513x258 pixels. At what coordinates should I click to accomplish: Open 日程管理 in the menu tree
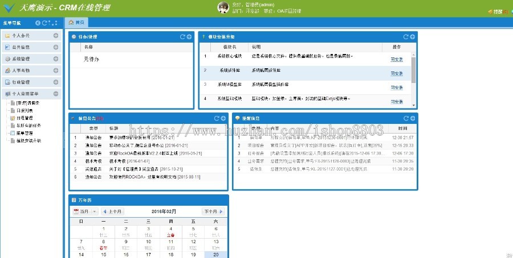25,118
